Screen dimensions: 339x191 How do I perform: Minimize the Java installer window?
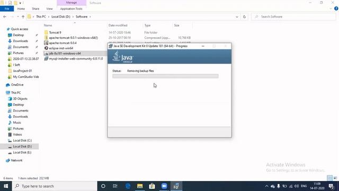click(203, 46)
